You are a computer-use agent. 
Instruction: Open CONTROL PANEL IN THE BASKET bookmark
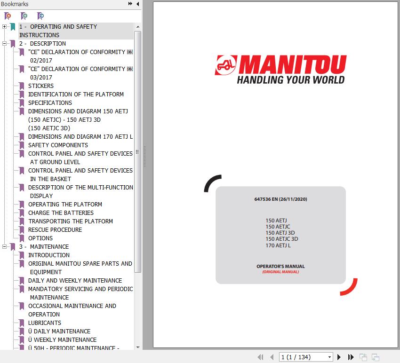point(80,174)
